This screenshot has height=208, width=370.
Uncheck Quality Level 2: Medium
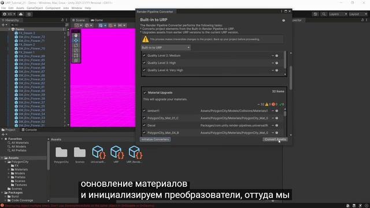144,55
